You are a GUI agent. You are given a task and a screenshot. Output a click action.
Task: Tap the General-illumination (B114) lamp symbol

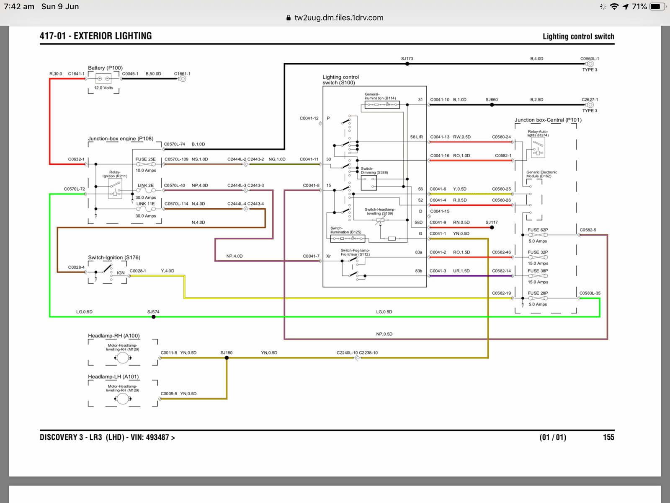point(382,104)
